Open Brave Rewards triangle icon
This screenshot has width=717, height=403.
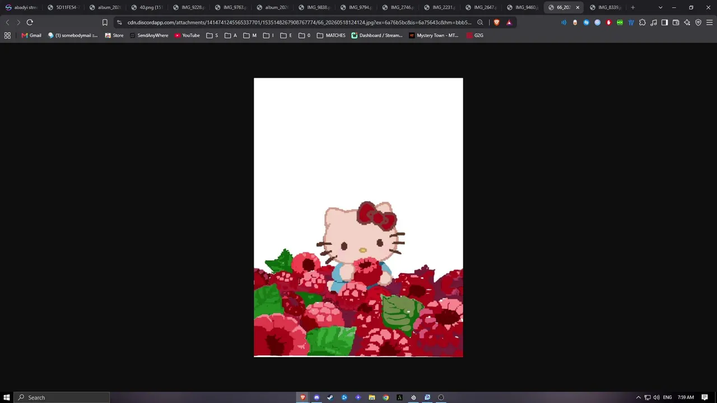pos(509,22)
